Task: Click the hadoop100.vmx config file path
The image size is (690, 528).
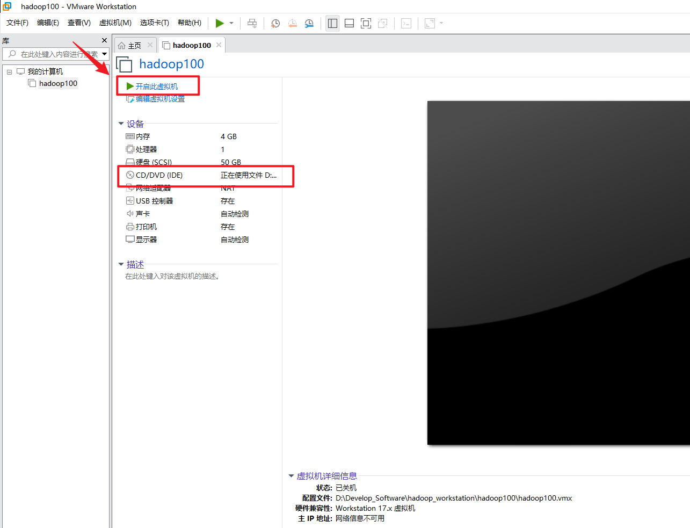Action: pyautogui.click(x=454, y=498)
